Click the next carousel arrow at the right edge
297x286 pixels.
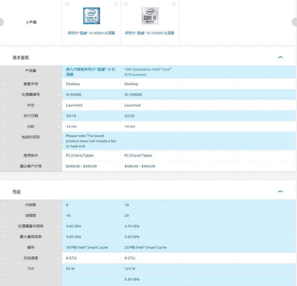[294, 22]
